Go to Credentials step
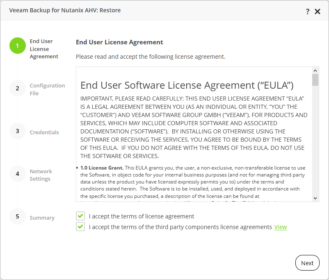 click(44, 132)
